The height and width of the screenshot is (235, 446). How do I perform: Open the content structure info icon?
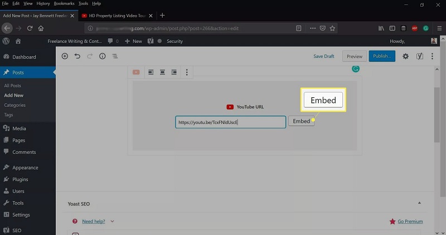point(103,56)
